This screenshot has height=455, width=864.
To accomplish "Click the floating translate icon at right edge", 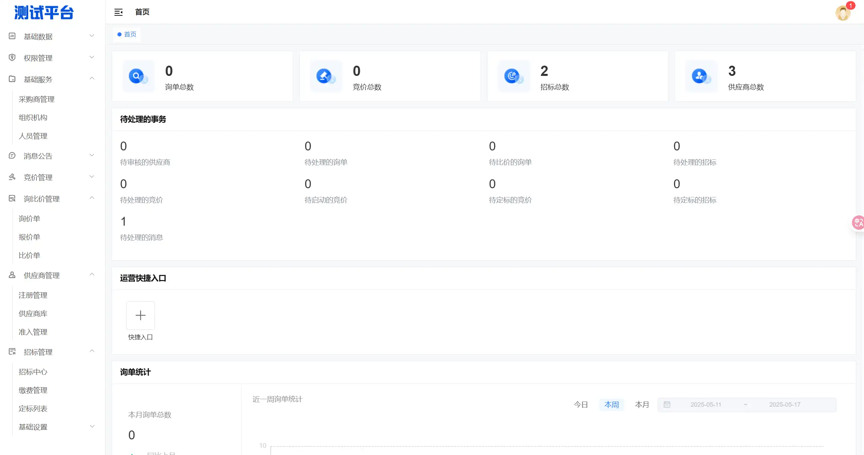I will click(858, 223).
